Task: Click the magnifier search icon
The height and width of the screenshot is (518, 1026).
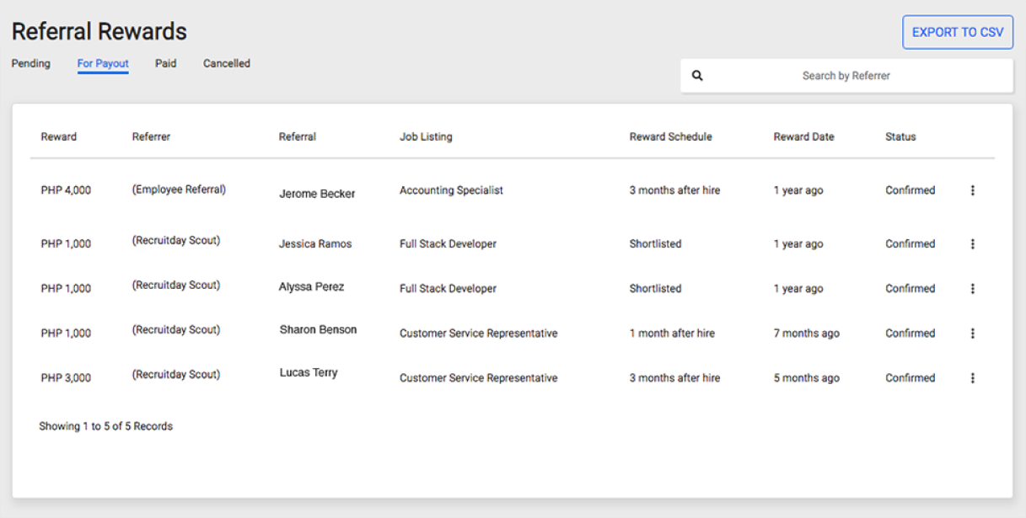Action: [697, 76]
